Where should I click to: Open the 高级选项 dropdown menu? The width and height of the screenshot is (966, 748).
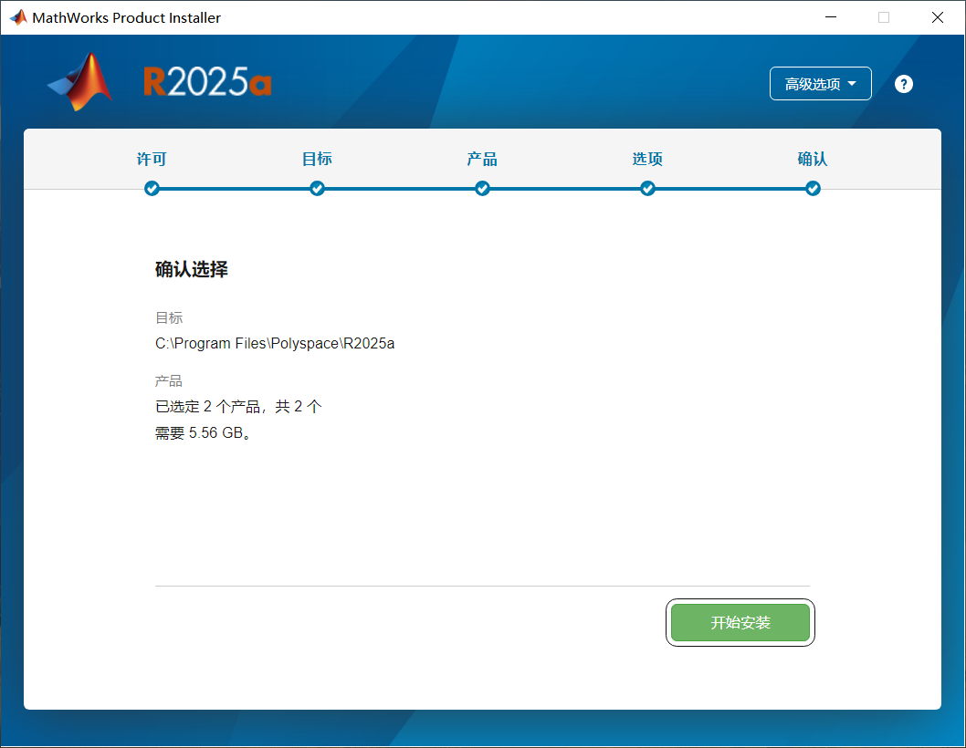pyautogui.click(x=820, y=83)
